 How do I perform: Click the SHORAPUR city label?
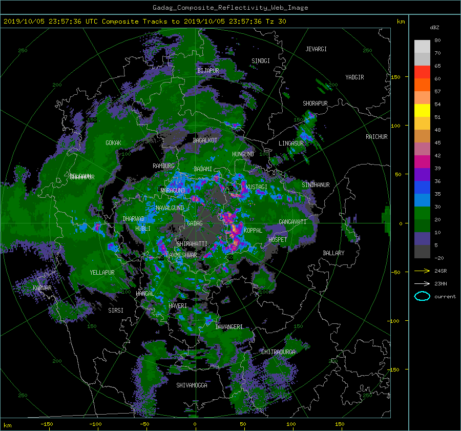[315, 104]
